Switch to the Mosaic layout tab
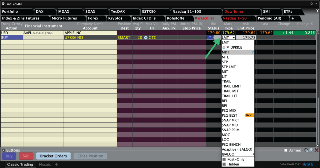Image resolution: width=320 pixels, height=168 pixels. (45, 164)
